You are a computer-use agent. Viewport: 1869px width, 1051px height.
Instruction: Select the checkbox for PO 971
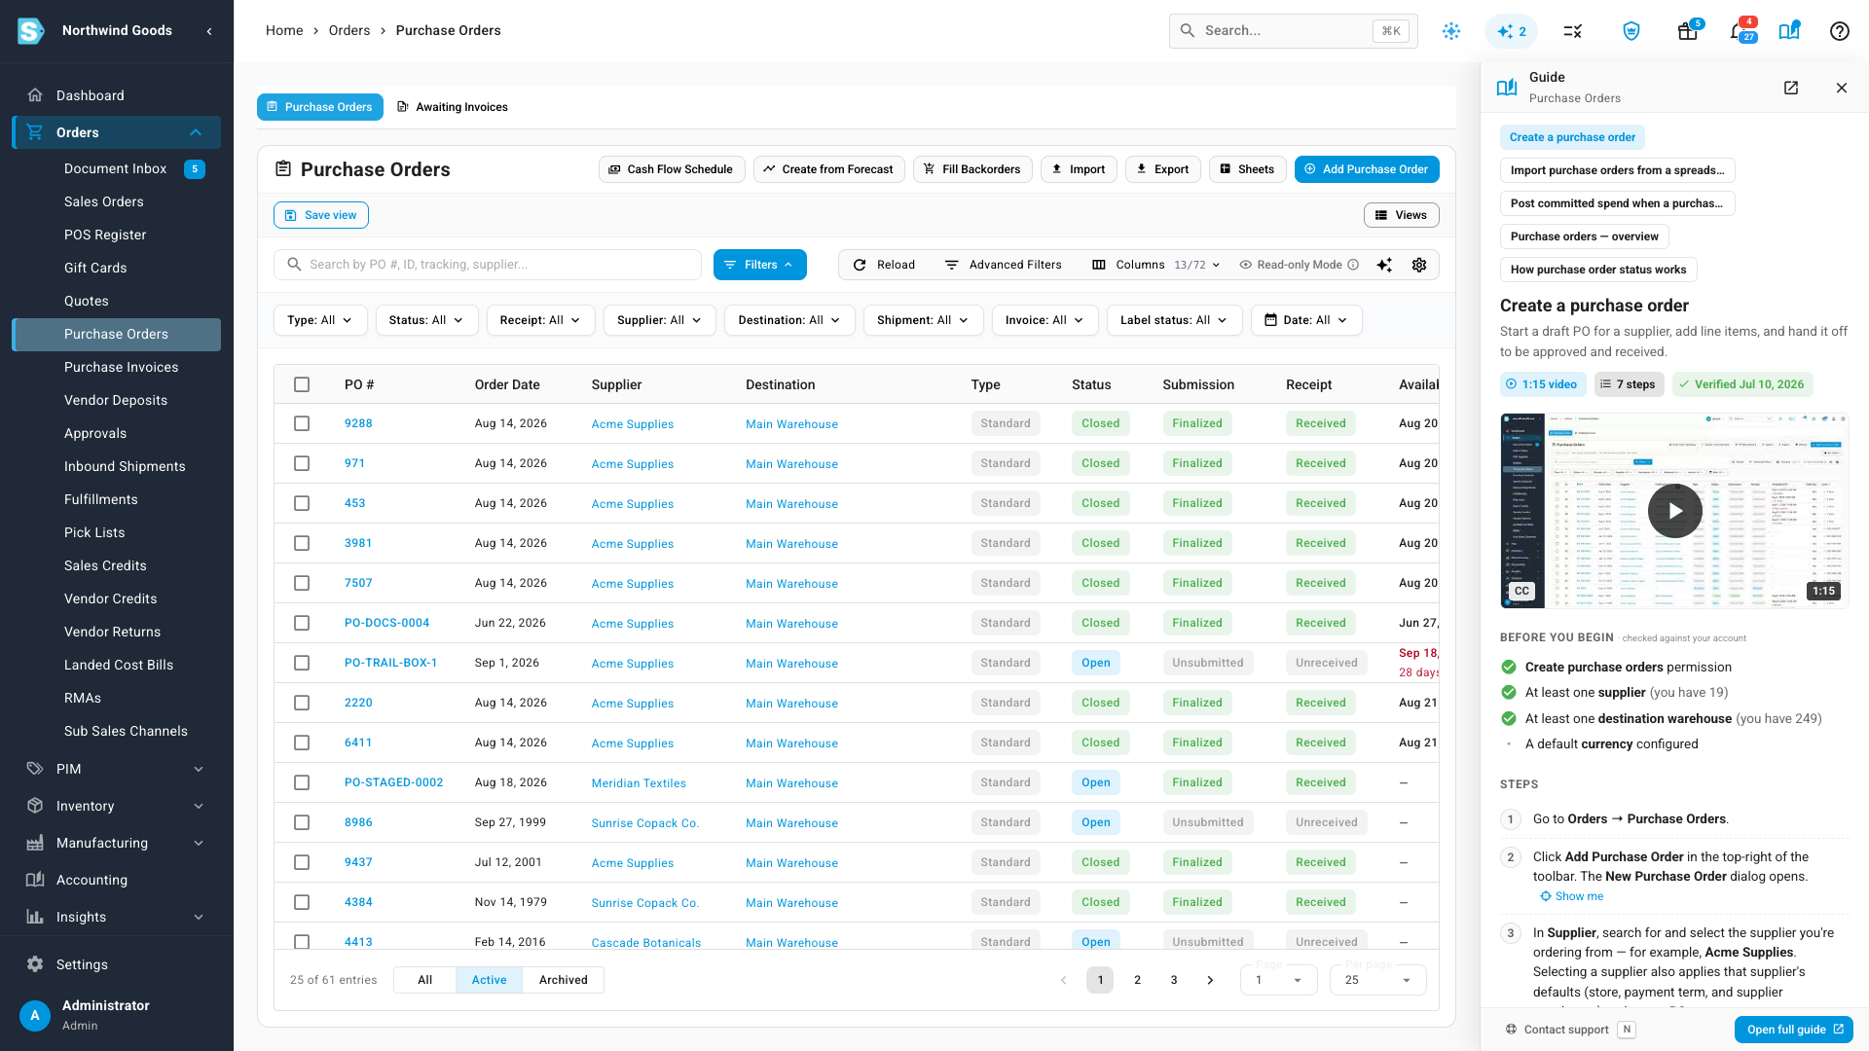(x=302, y=463)
